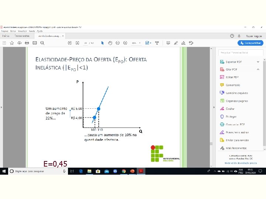Click the tools panel search field
This screenshot has height=199, width=266.
coord(241,53)
